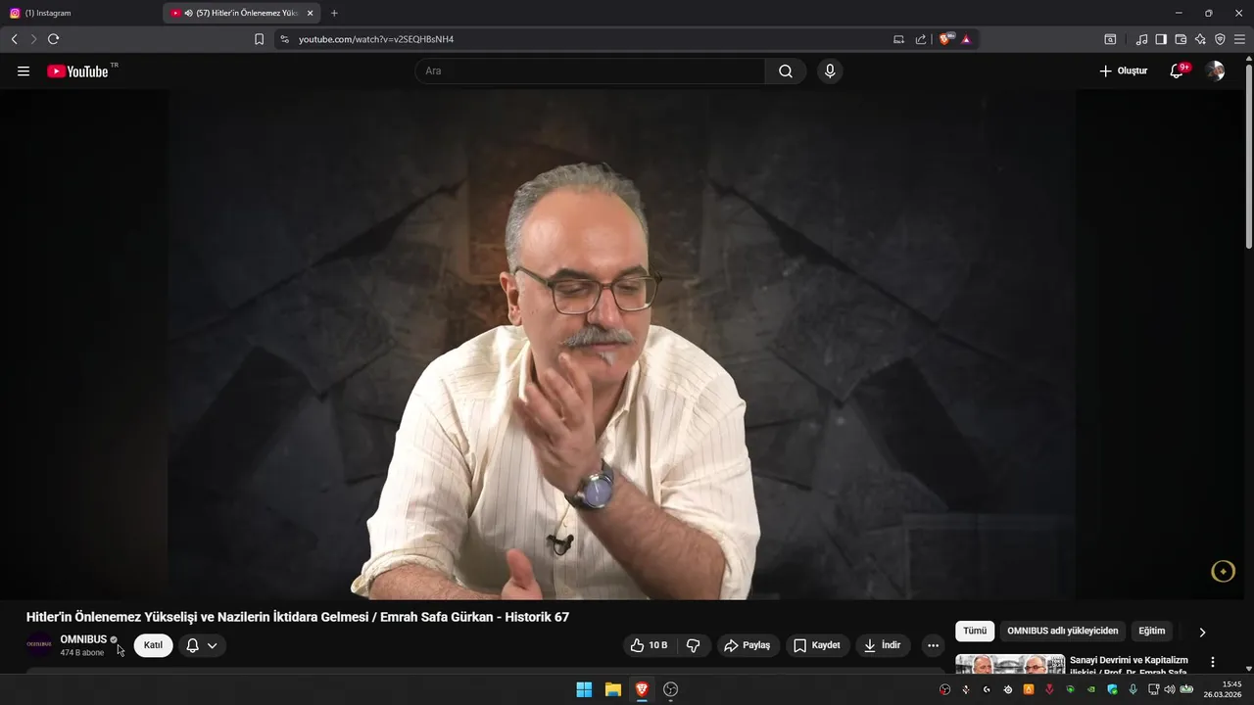Start voice search with the microphone
The height and width of the screenshot is (705, 1254).
click(830, 71)
